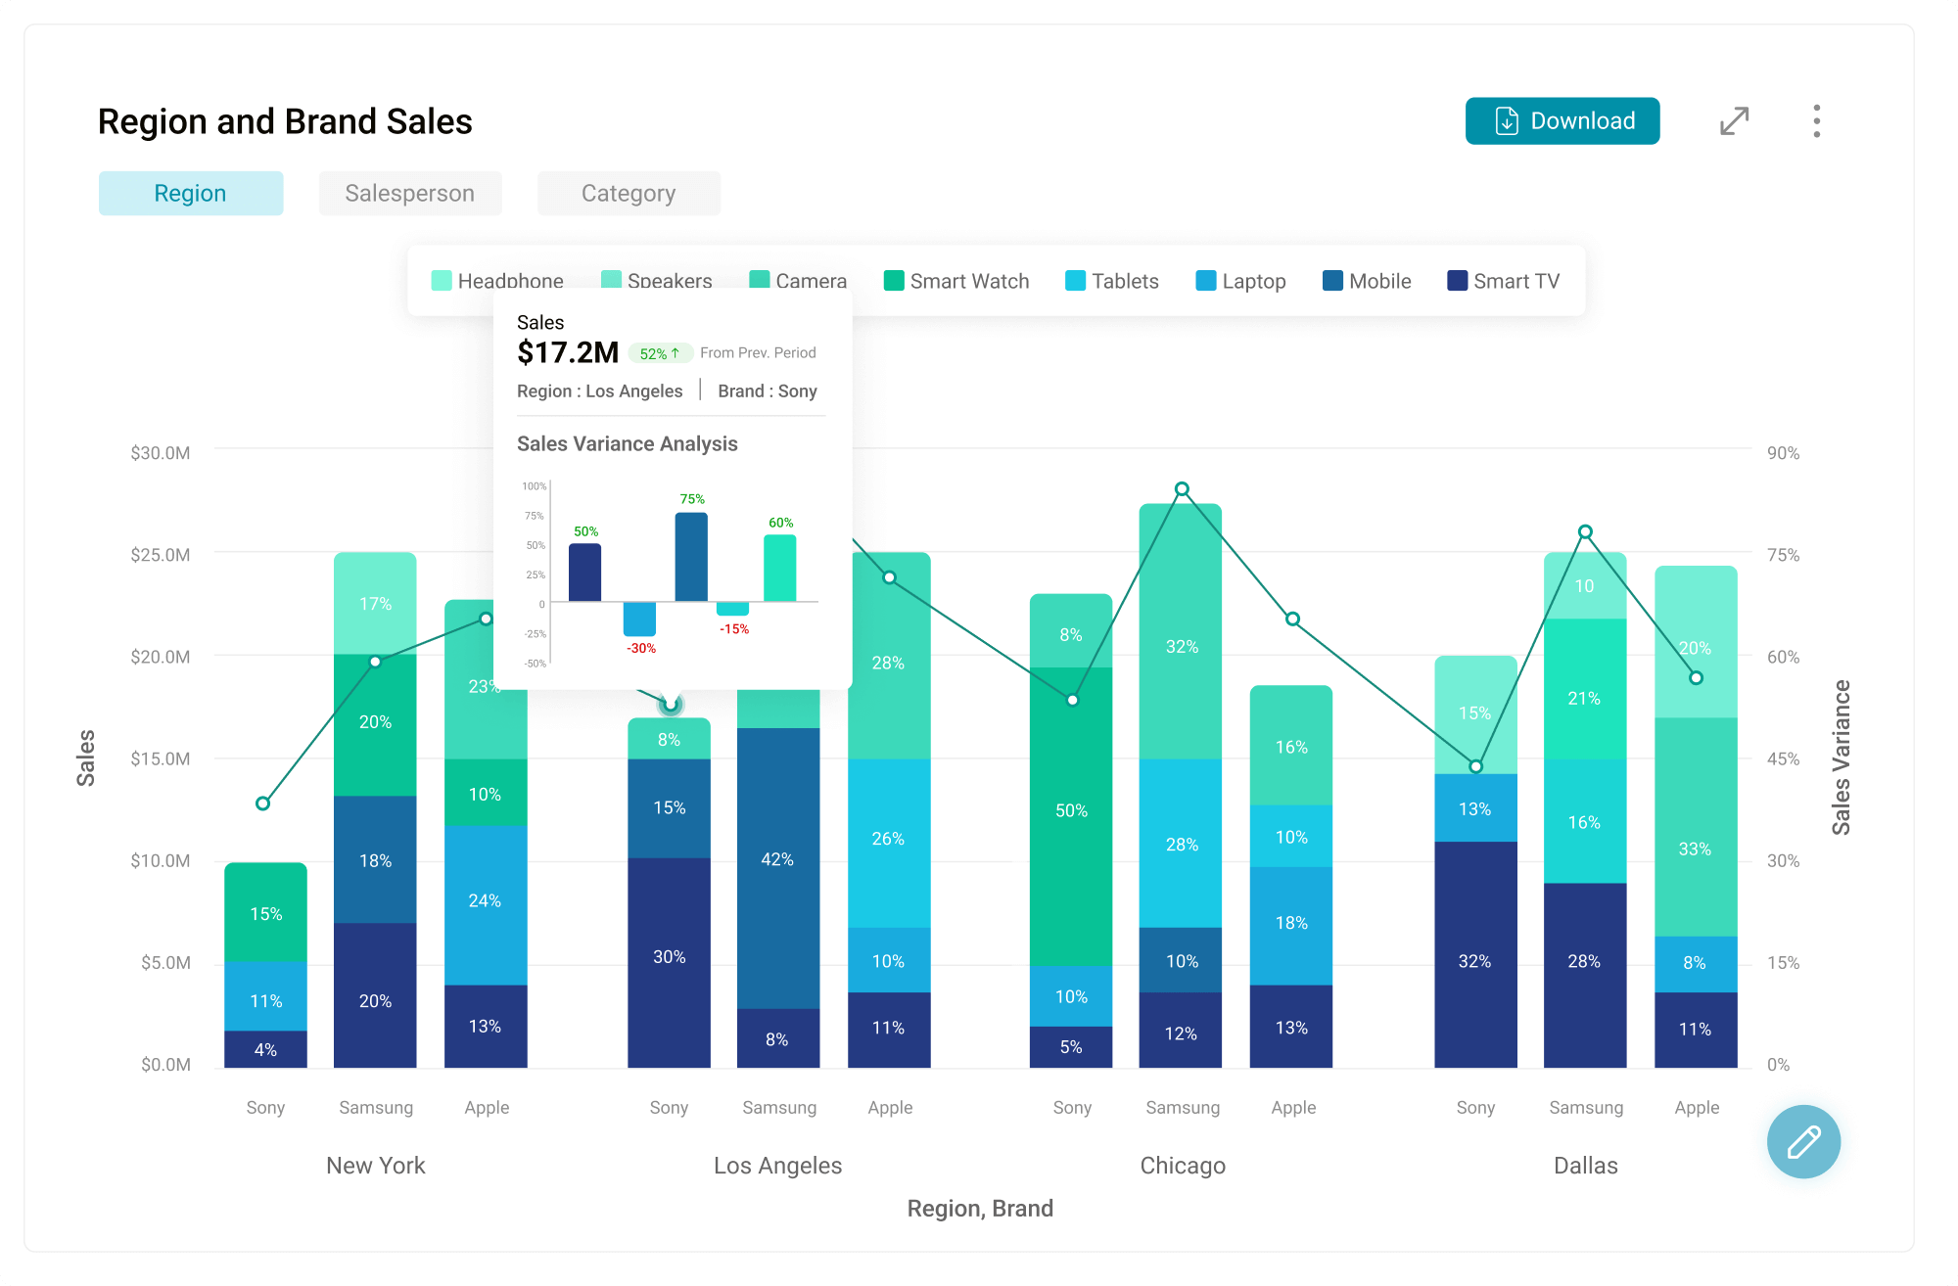Click Dallas Apple 33% bar segment
Image resolution: width=1958 pixels, height=1286 pixels.
click(x=1696, y=826)
